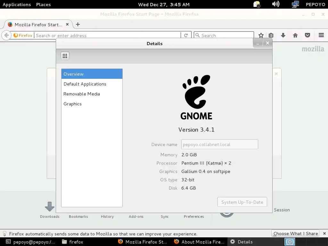Screen dimensions: 328x246
Task: Click the Firefox identity icon in address bar
Action: point(23,35)
